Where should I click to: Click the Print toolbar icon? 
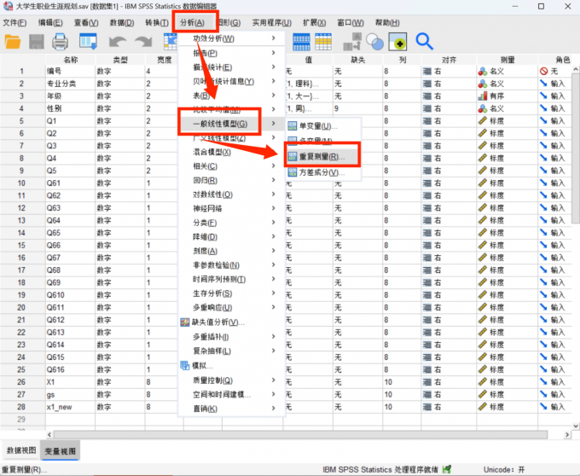pos(61,42)
